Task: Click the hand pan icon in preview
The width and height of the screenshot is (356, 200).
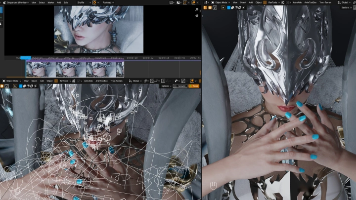Action: click(x=197, y=15)
